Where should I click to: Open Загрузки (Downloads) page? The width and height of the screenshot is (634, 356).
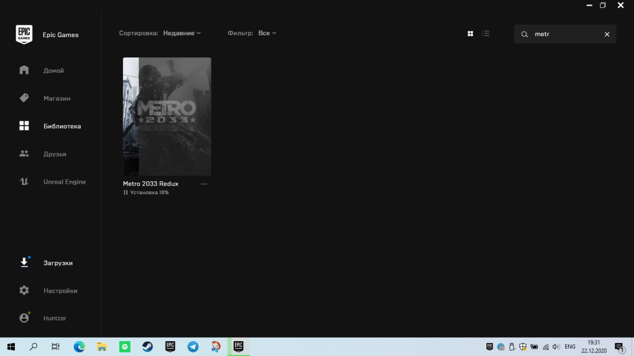coord(58,262)
